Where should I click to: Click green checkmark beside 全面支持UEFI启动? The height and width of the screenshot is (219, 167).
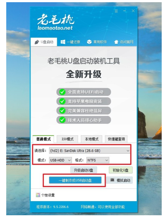62,92
